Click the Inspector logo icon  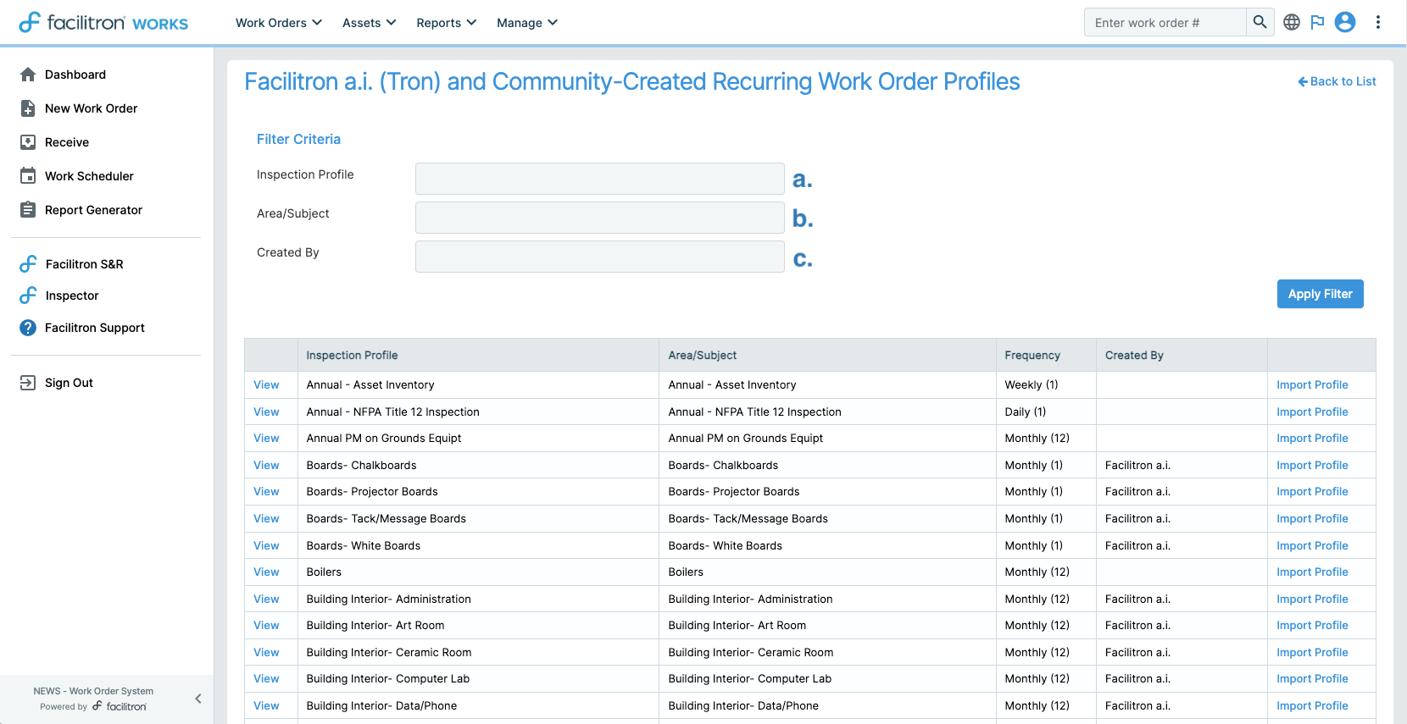pyautogui.click(x=28, y=296)
